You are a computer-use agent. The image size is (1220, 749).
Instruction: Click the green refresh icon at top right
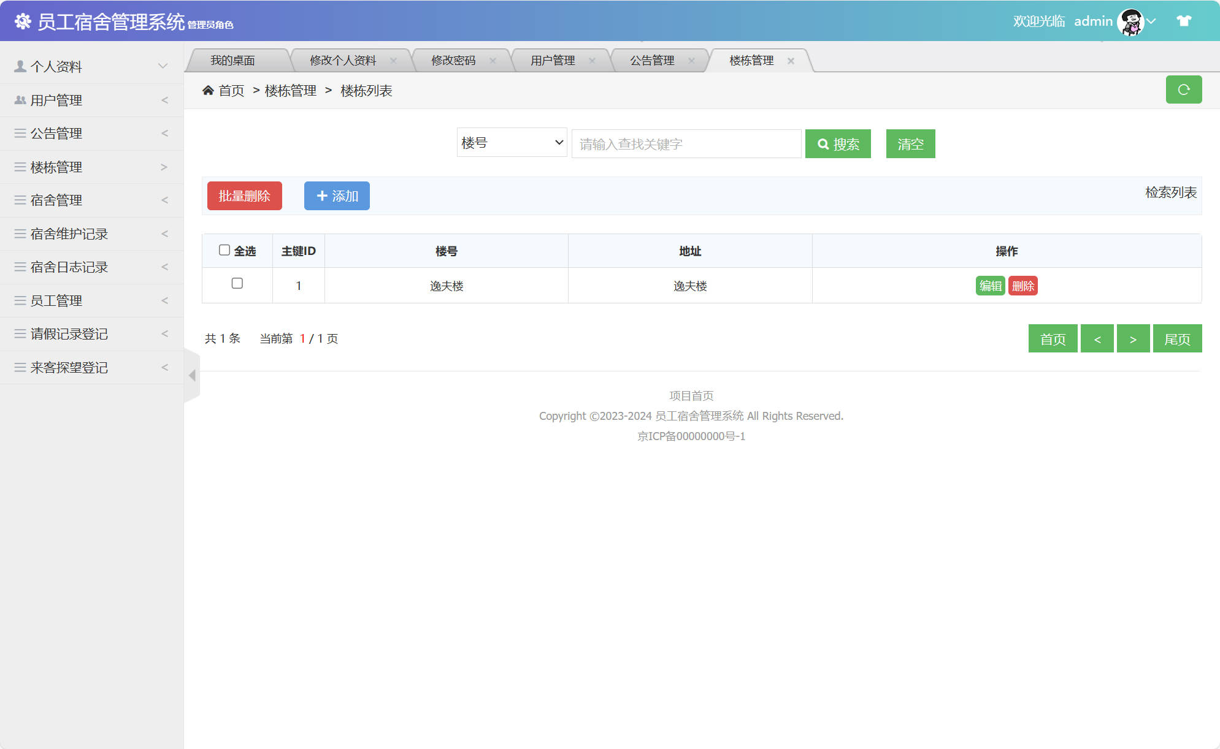click(1184, 89)
